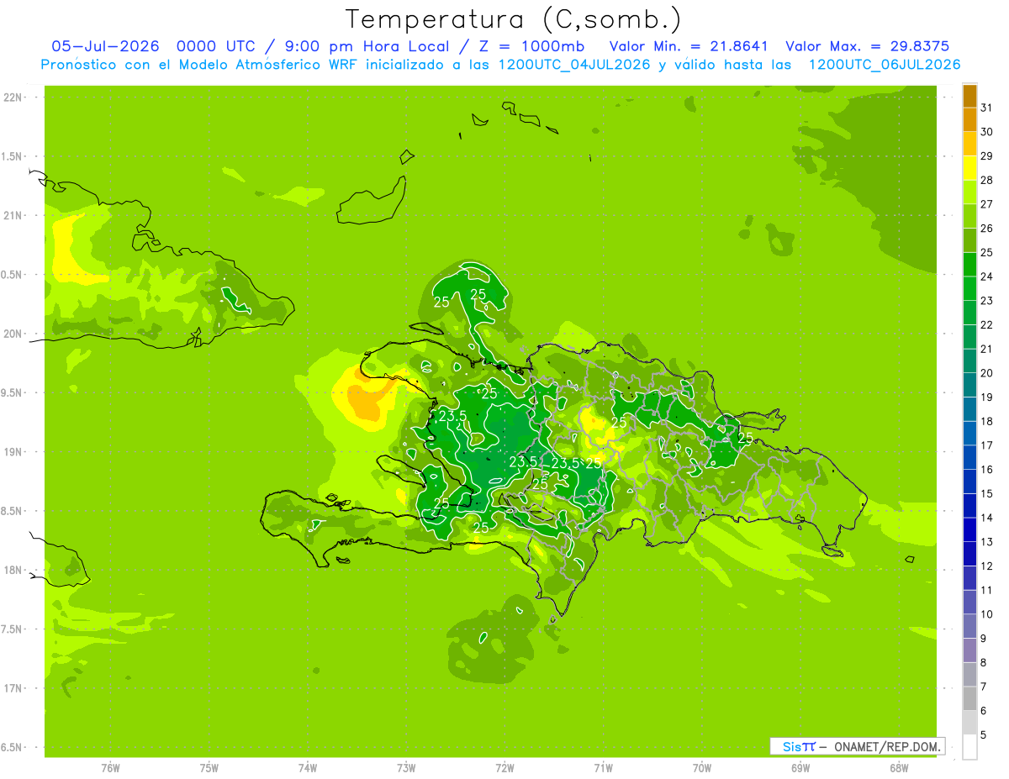Click the 72W longitude axis label
Image resolution: width=1009 pixels, height=779 pixels.
pyautogui.click(x=504, y=768)
